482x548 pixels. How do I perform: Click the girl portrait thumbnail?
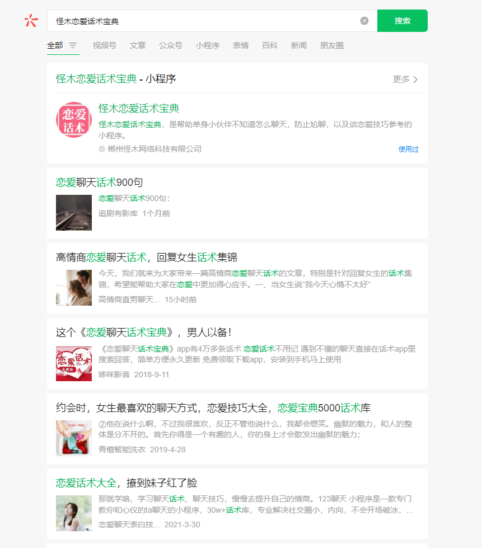[x=74, y=513]
